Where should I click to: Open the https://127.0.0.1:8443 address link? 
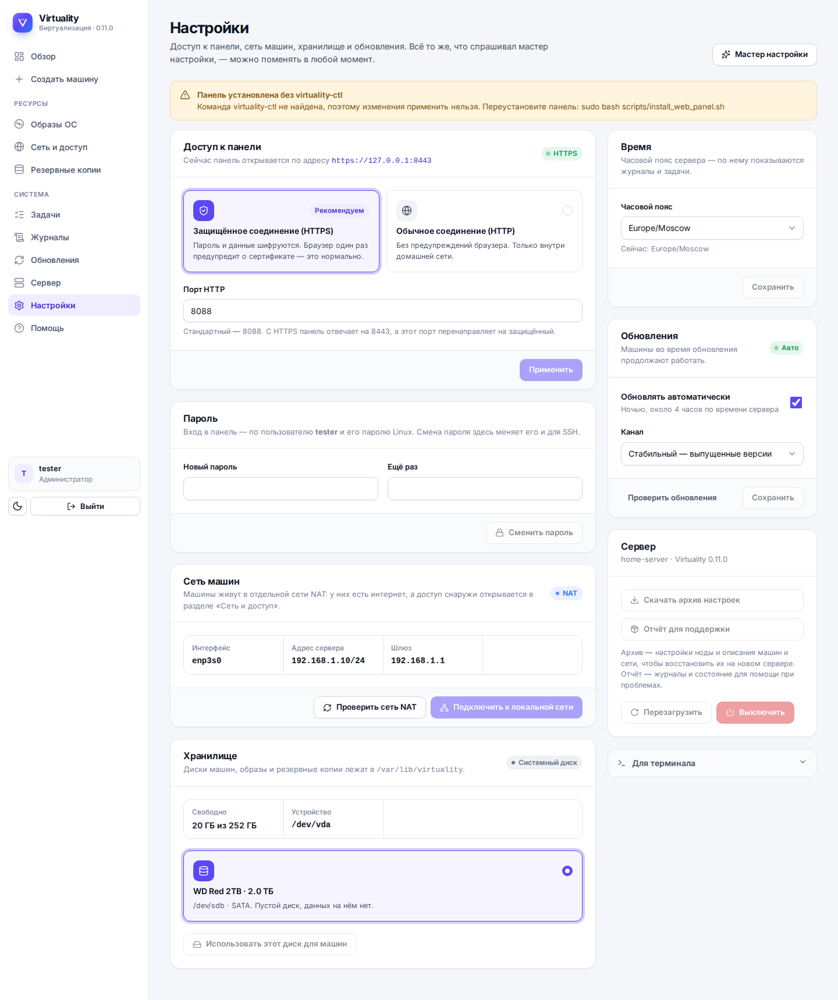coord(382,161)
